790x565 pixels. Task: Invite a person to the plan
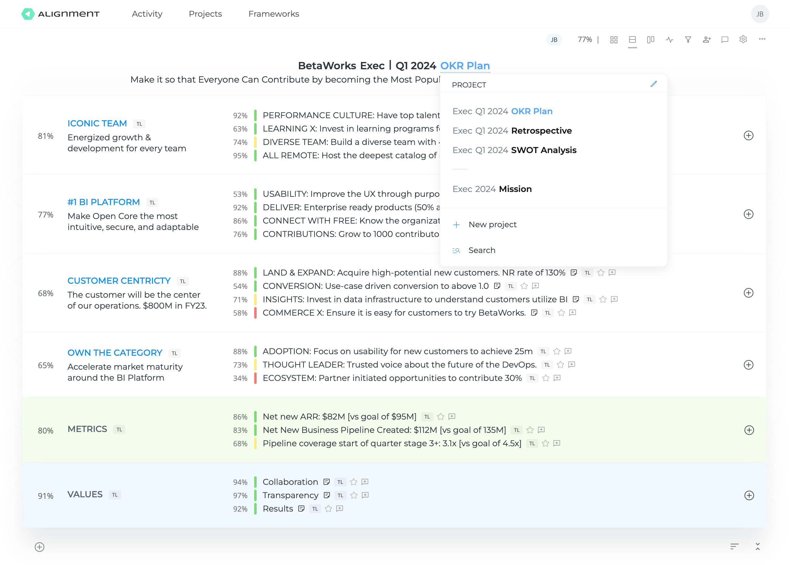(x=706, y=39)
